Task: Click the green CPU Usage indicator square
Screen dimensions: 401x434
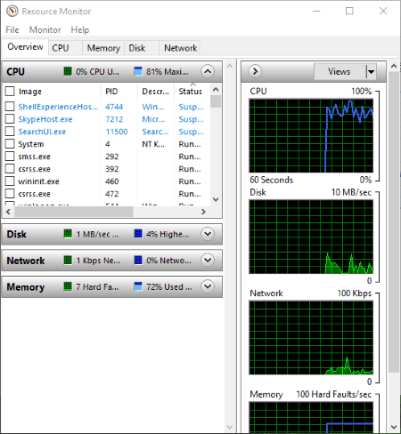Action: 68,71
